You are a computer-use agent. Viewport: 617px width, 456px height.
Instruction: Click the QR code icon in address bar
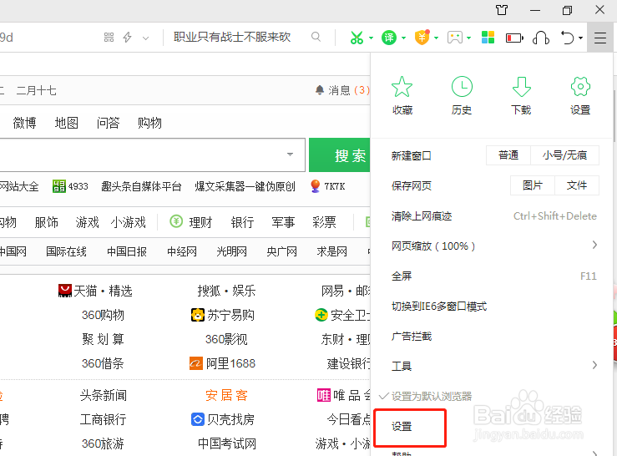tap(109, 38)
